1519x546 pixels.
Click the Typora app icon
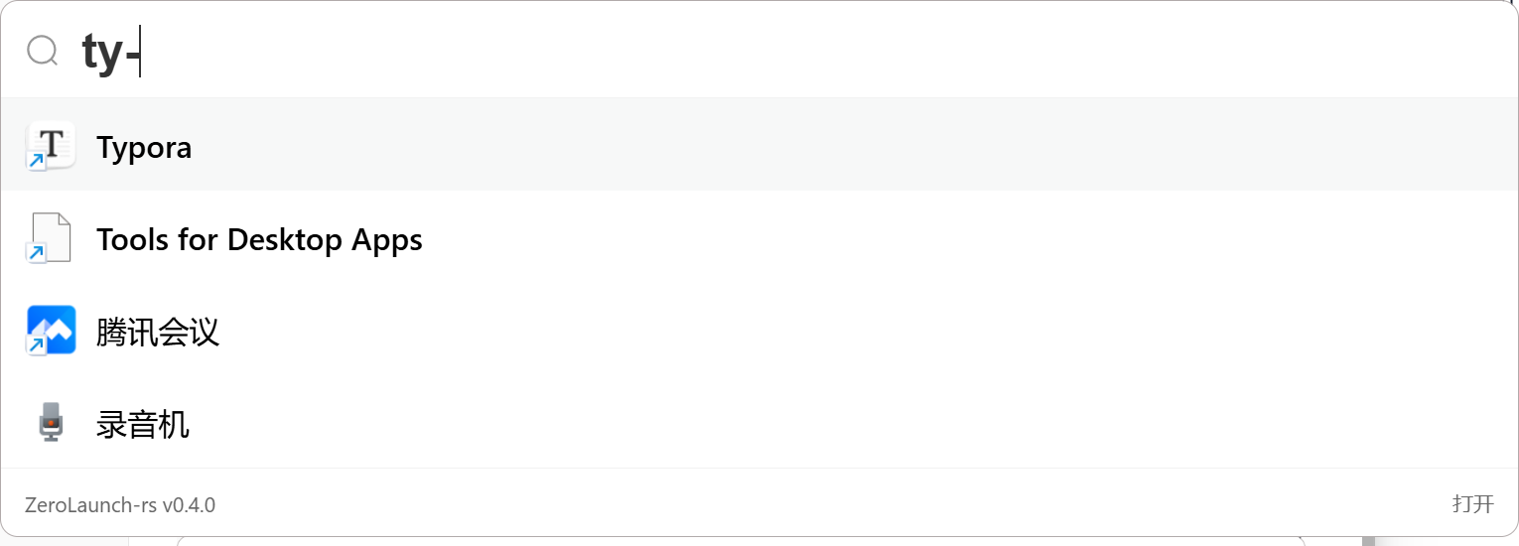[52, 145]
